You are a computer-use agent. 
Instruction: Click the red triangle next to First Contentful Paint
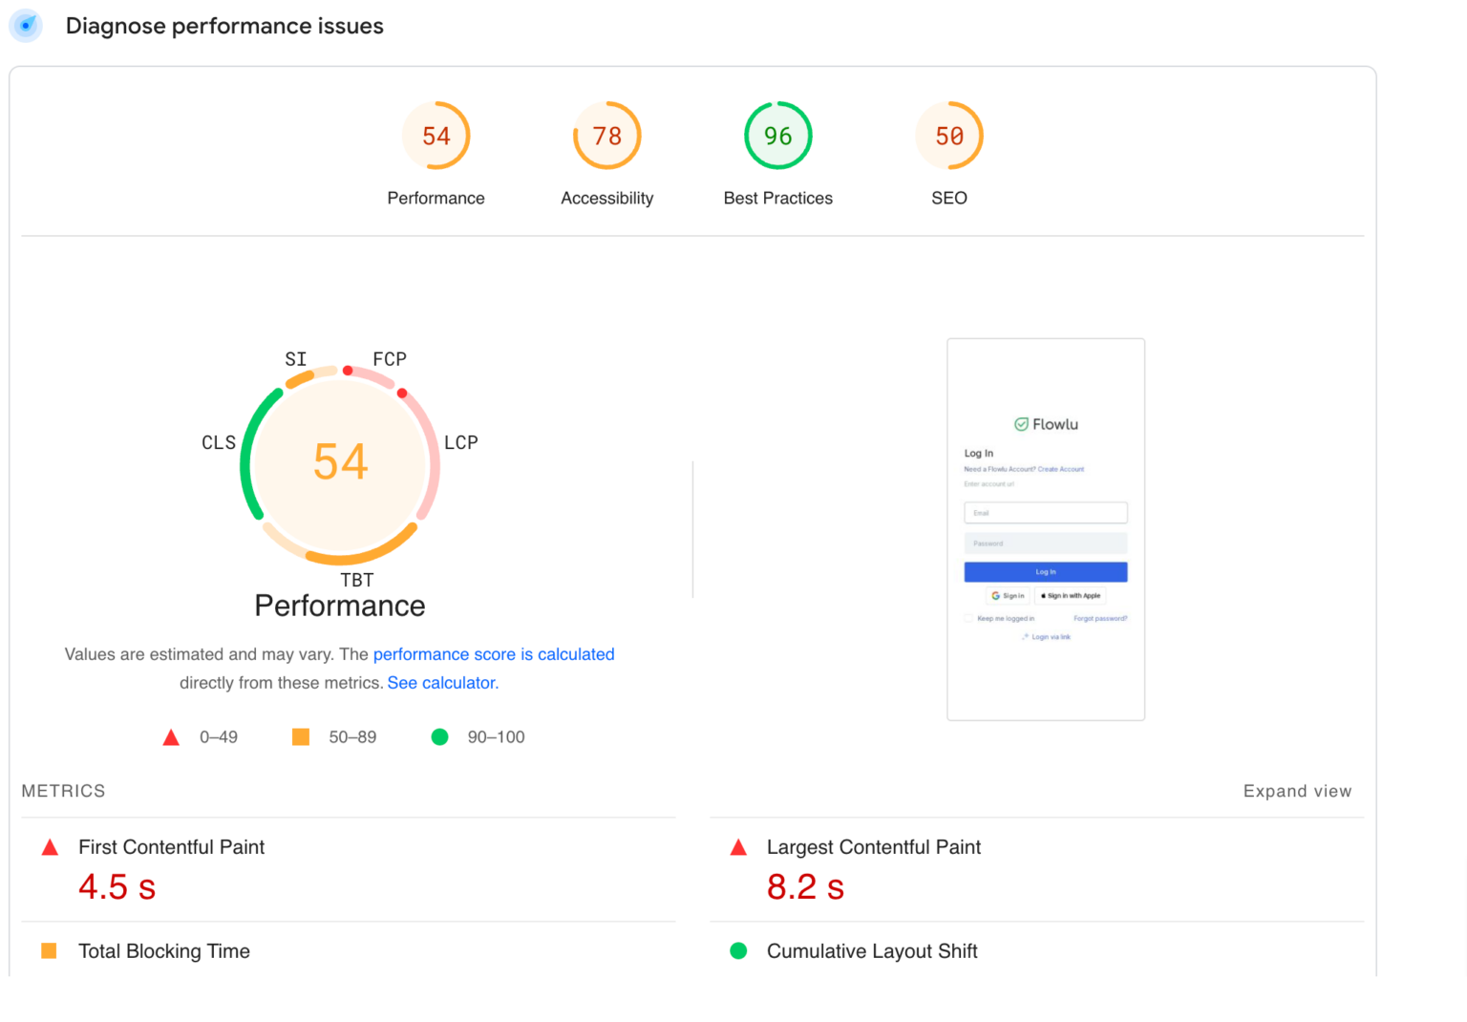click(x=50, y=847)
